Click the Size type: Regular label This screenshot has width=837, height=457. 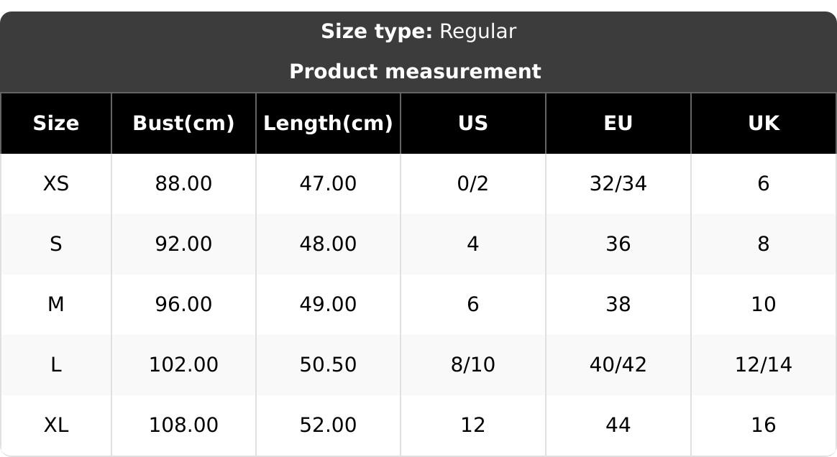click(x=418, y=32)
